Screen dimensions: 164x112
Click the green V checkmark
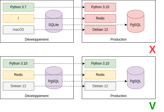[x=152, y=106]
